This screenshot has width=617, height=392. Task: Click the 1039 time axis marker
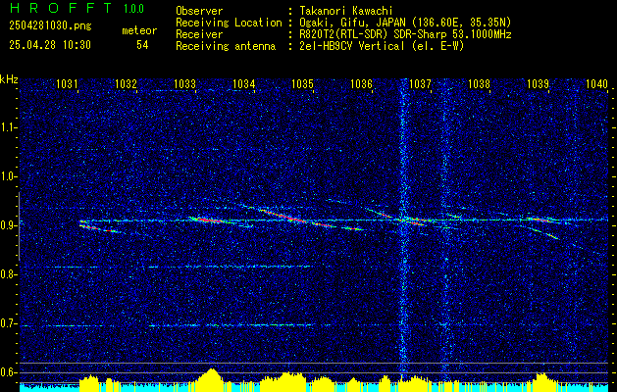click(x=538, y=83)
